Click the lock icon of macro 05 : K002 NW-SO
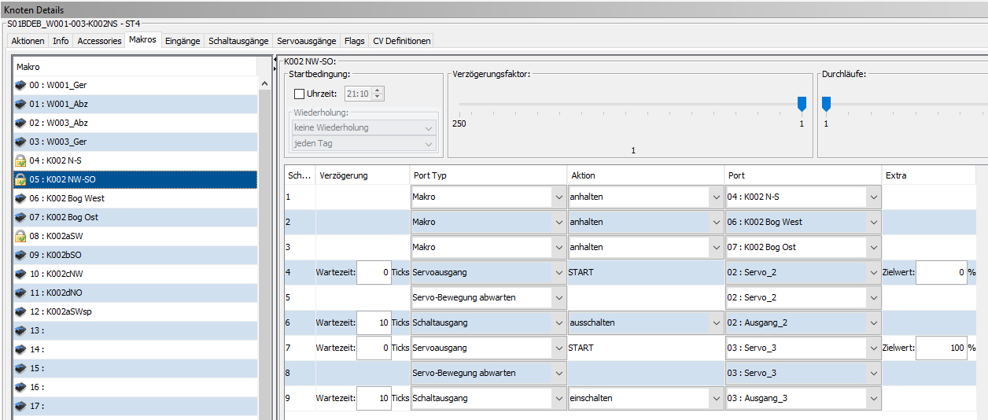The image size is (988, 420). (x=20, y=179)
